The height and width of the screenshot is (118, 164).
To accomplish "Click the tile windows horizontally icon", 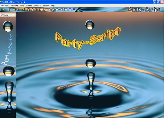I will [70, 10].
